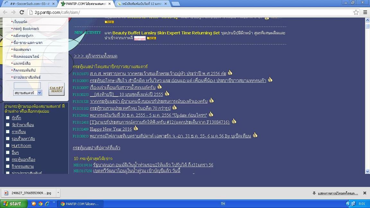This screenshot has height=208, width=370.
Task: Click the Internet Explorer quick launch icon
Action: click(x=47, y=204)
